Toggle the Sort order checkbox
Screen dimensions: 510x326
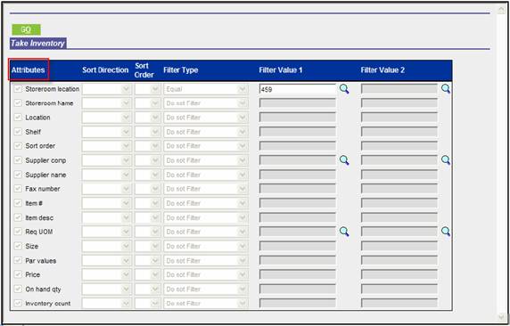click(x=18, y=145)
